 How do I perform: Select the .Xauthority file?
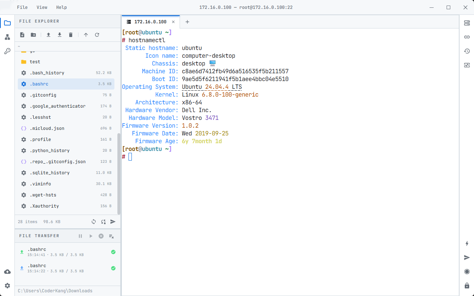point(66,206)
